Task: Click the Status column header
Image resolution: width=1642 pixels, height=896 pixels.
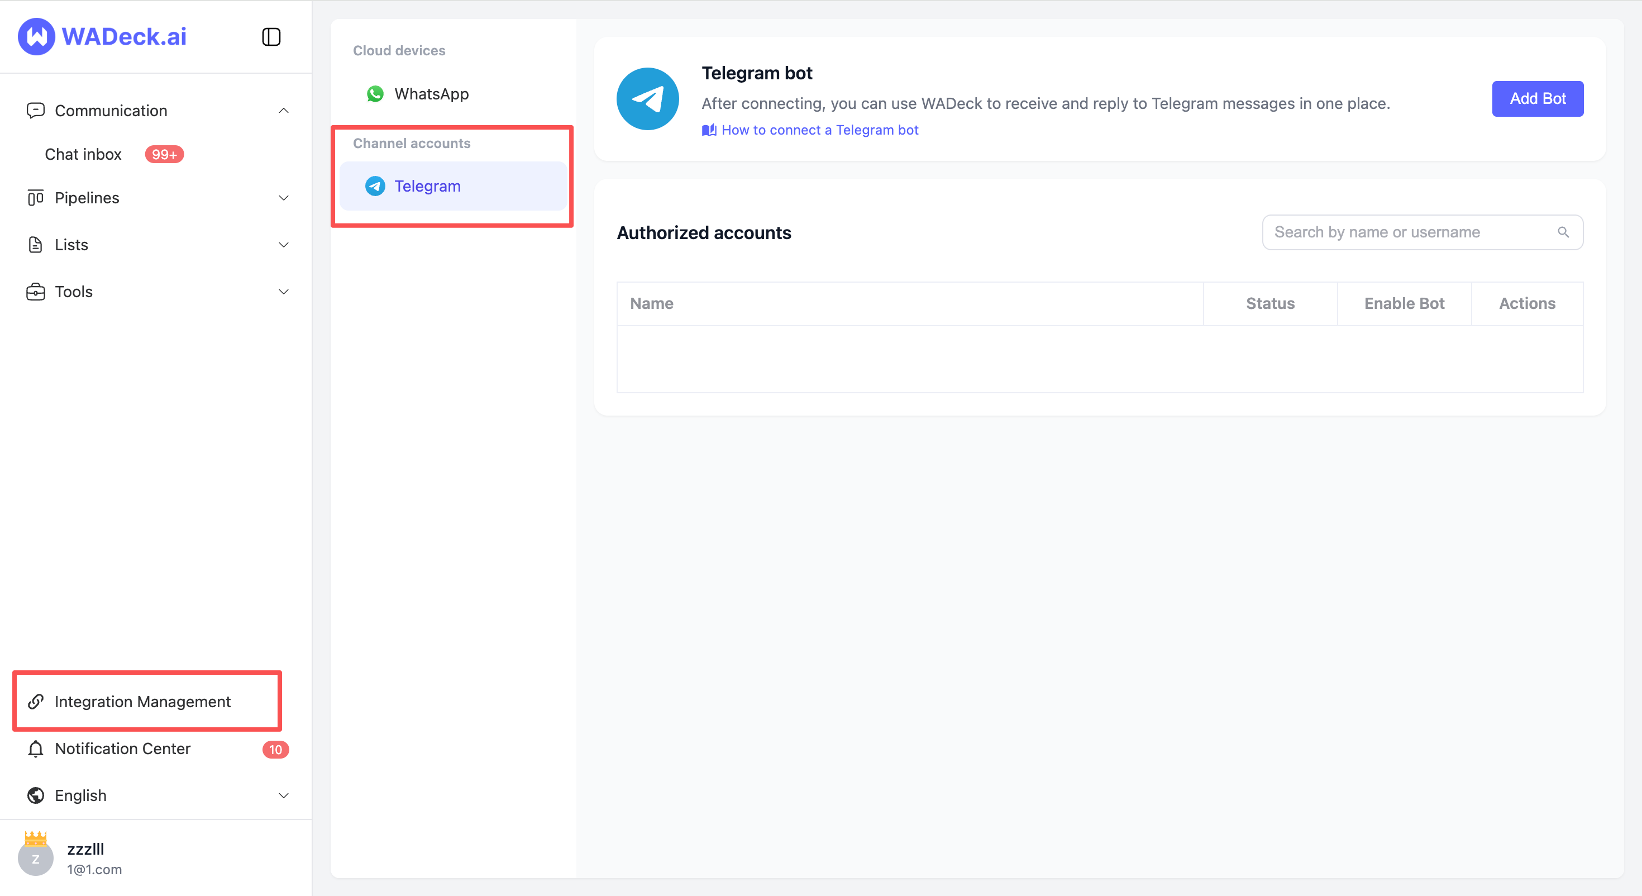Action: 1271,303
